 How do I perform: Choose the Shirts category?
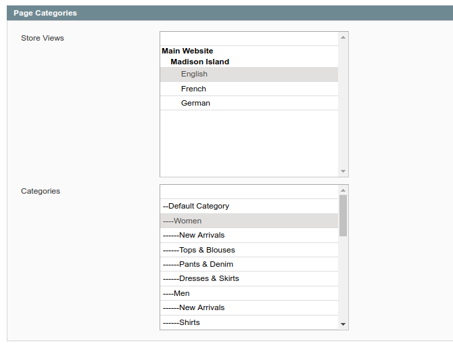[181, 322]
